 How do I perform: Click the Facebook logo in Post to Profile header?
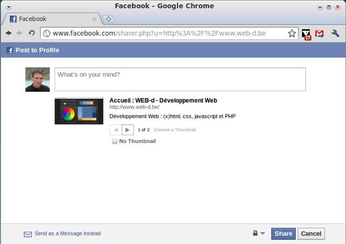click(x=10, y=50)
